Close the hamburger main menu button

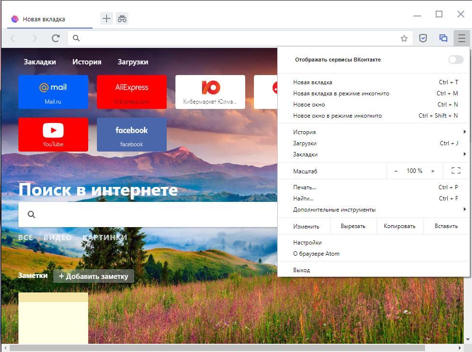pos(461,38)
